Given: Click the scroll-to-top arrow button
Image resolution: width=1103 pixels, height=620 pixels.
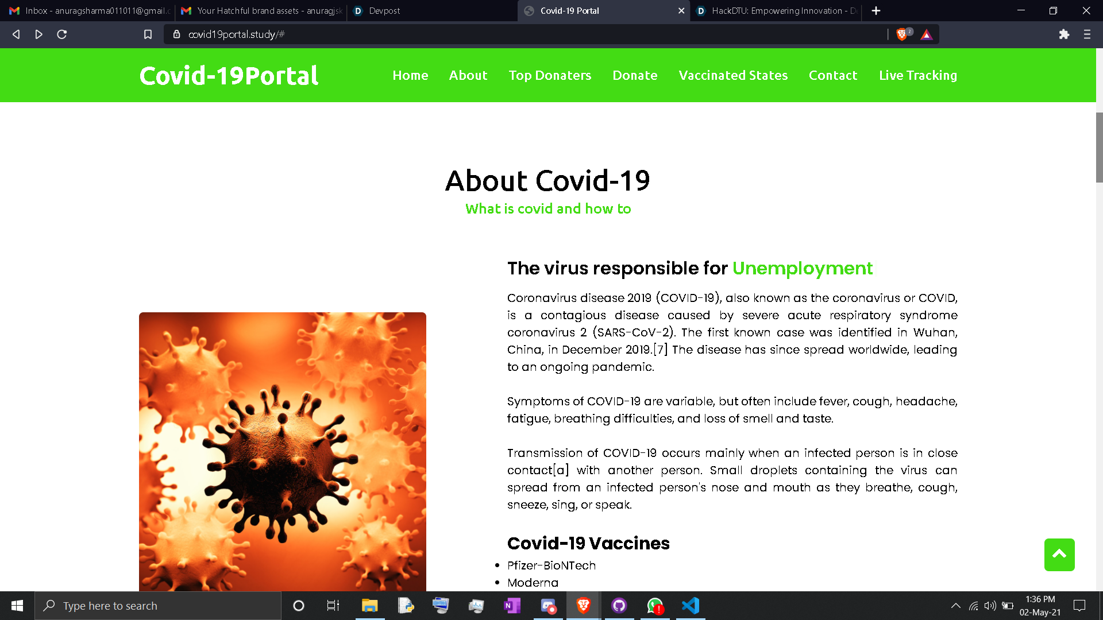Looking at the screenshot, I should tap(1059, 555).
